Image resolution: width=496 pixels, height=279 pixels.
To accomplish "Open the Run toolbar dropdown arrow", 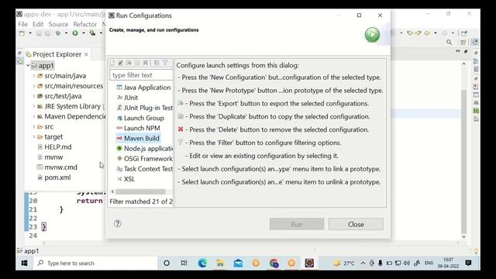I will point(84,33).
